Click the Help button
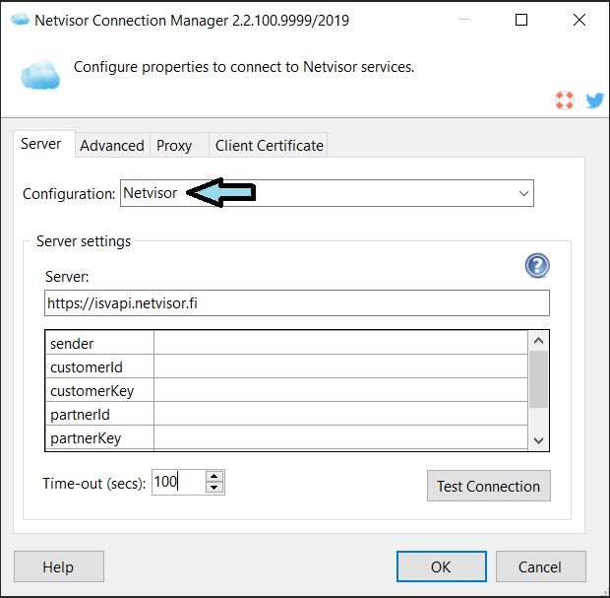Image resolution: width=610 pixels, height=598 pixels. (59, 566)
